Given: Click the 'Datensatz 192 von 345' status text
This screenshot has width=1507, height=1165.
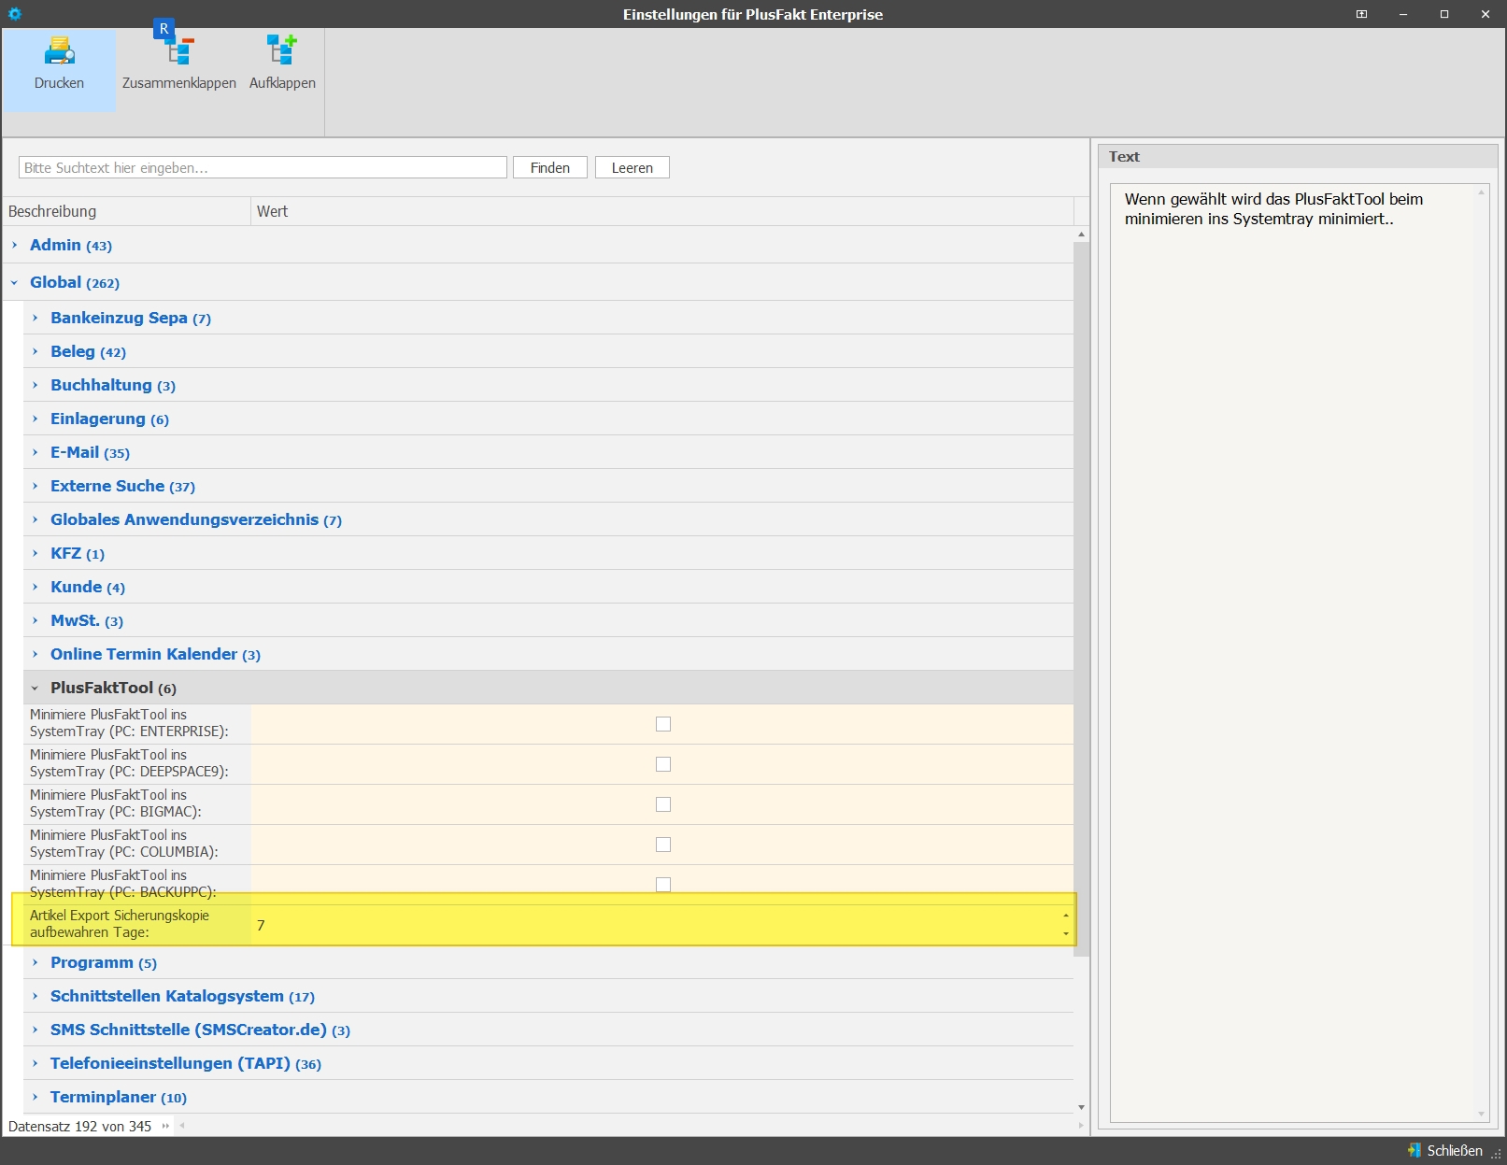Looking at the screenshot, I should (x=79, y=1126).
